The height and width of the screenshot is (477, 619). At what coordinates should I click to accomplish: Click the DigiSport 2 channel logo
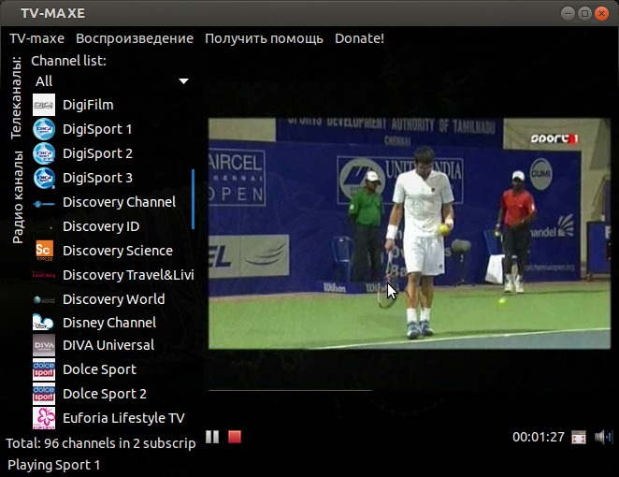[44, 153]
